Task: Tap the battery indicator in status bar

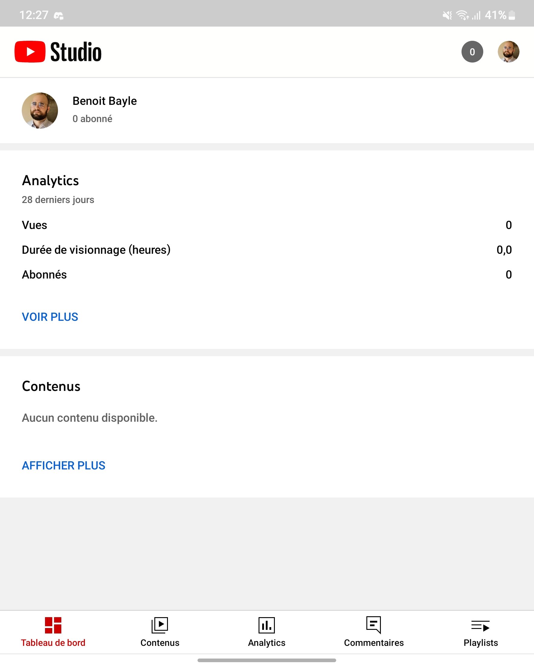Action: [x=512, y=15]
